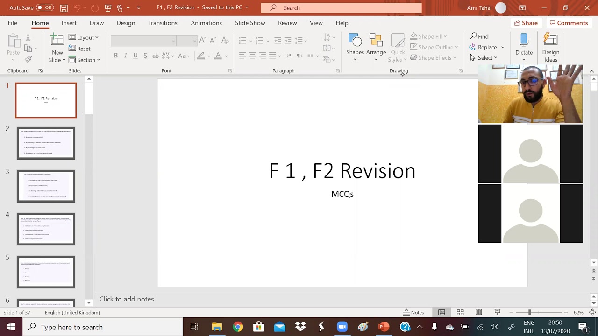Open Clipboard pane dialog launcher
The width and height of the screenshot is (598, 336).
(x=40, y=71)
